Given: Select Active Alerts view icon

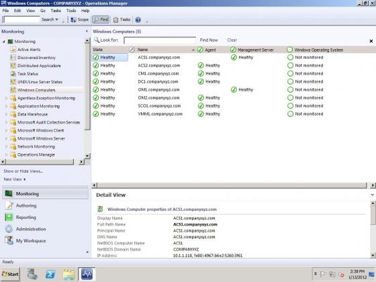Looking at the screenshot, I should 13,50.
